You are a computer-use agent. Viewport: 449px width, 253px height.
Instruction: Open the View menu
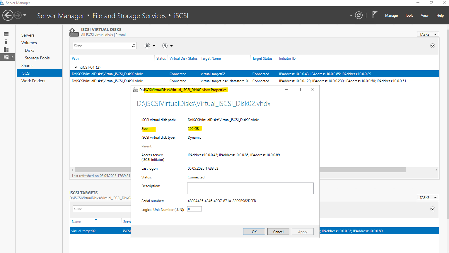coord(425,16)
